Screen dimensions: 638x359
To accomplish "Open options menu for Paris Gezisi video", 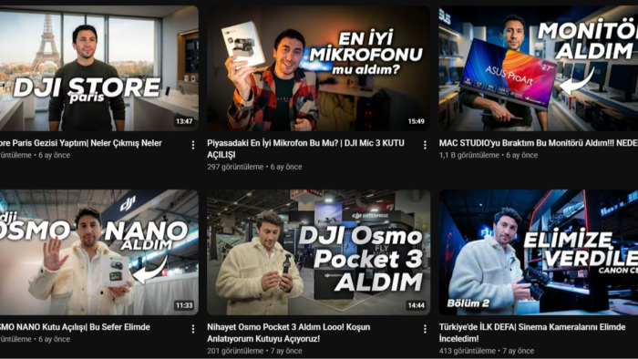I will [193, 145].
